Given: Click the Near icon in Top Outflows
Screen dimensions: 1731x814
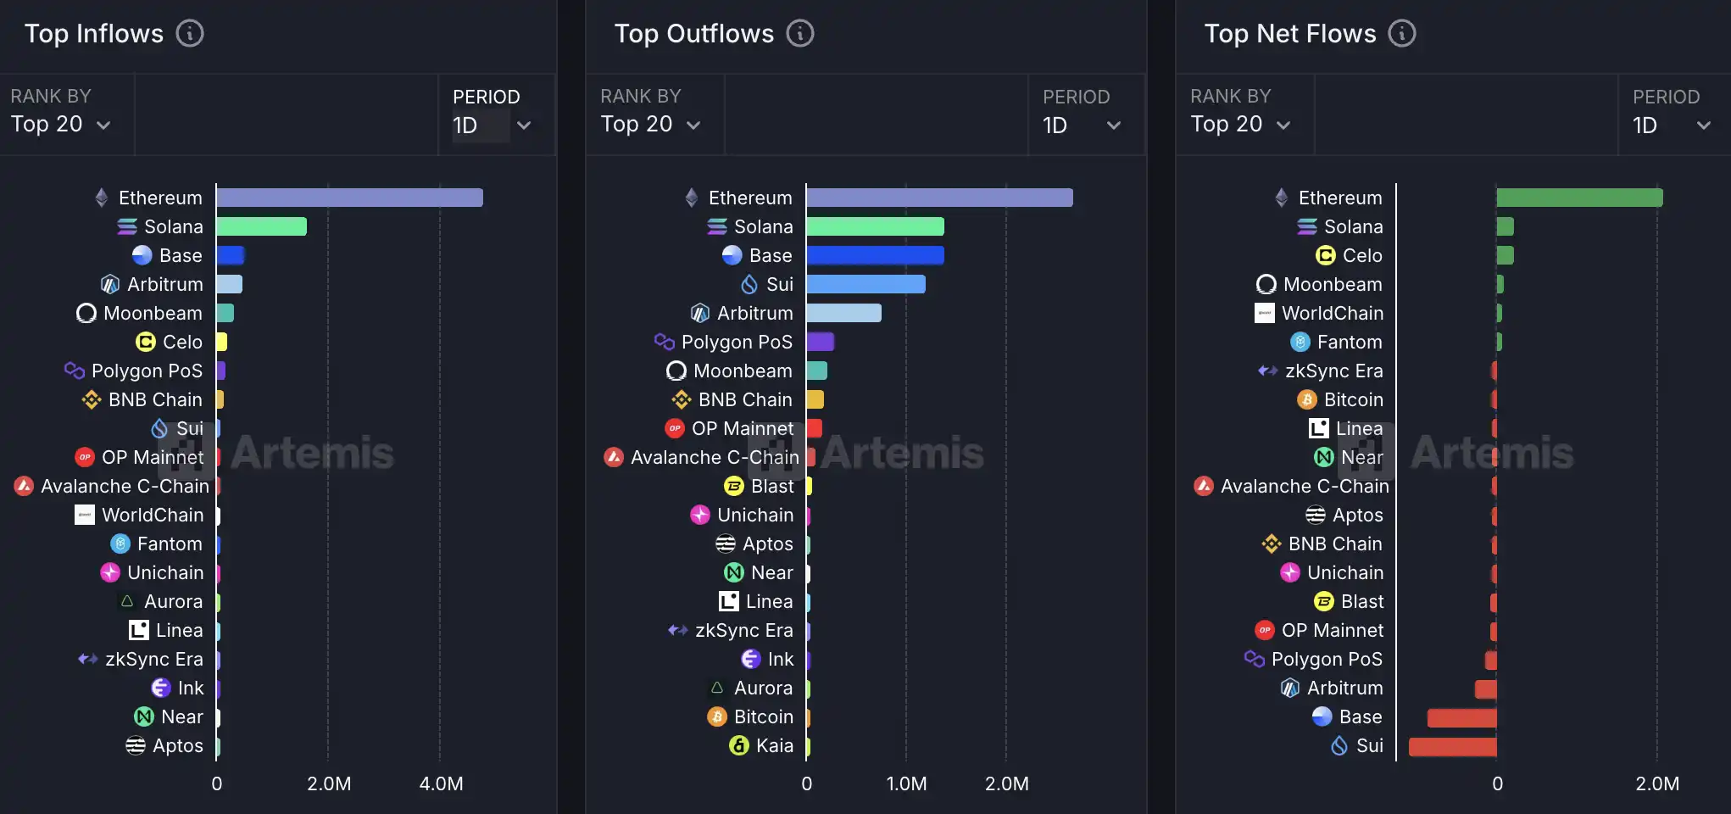Looking at the screenshot, I should [734, 572].
